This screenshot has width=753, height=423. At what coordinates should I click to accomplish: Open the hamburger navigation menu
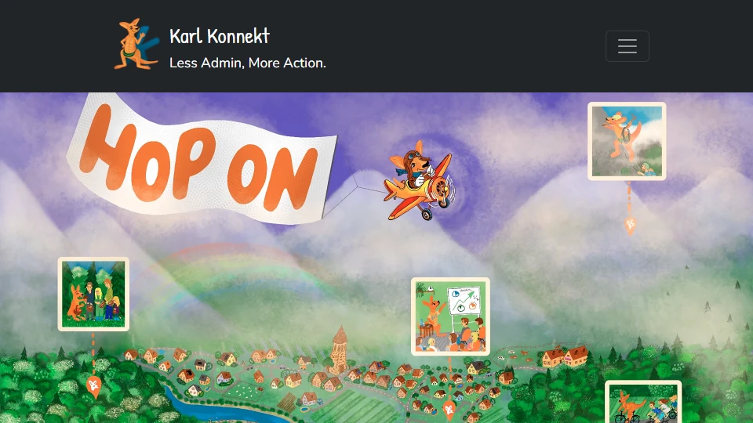[627, 46]
